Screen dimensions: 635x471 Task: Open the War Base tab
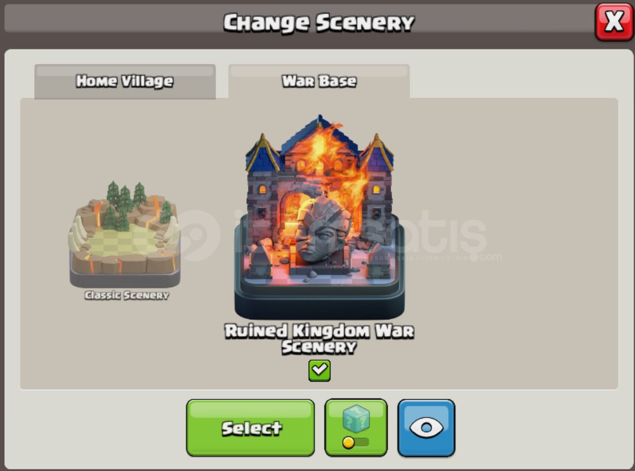click(x=319, y=81)
